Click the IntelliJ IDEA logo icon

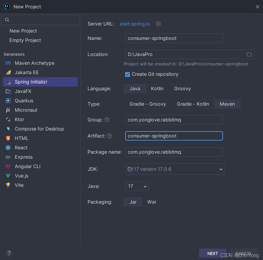coord(7,7)
